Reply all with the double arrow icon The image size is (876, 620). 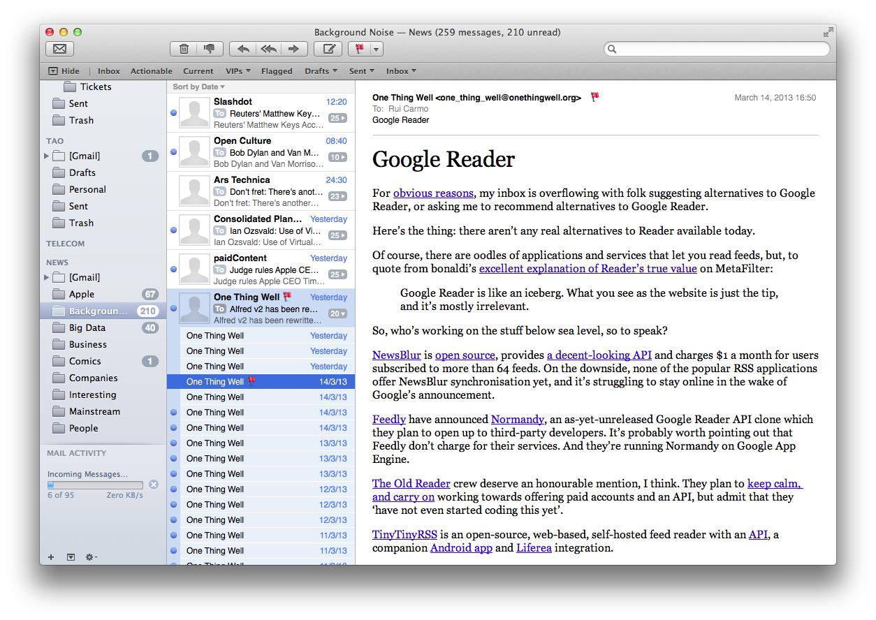coord(268,49)
